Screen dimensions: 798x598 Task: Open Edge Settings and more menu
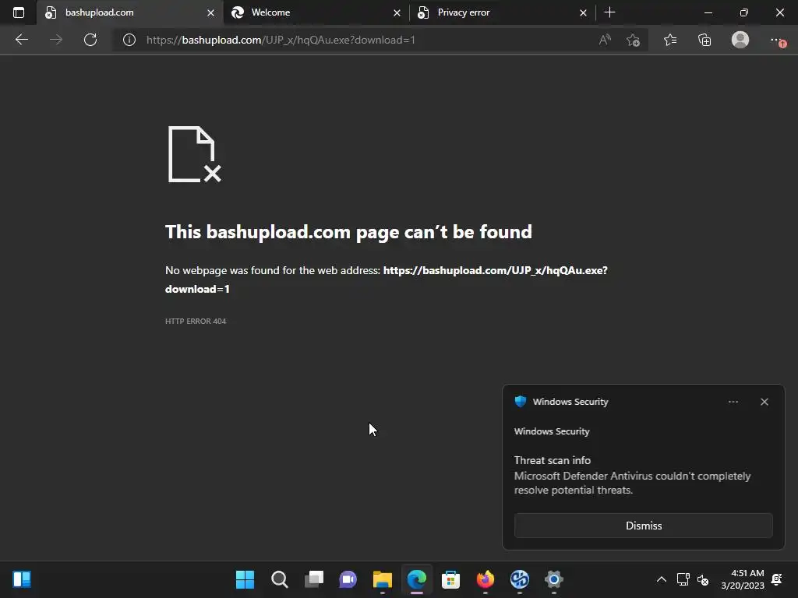tap(777, 40)
